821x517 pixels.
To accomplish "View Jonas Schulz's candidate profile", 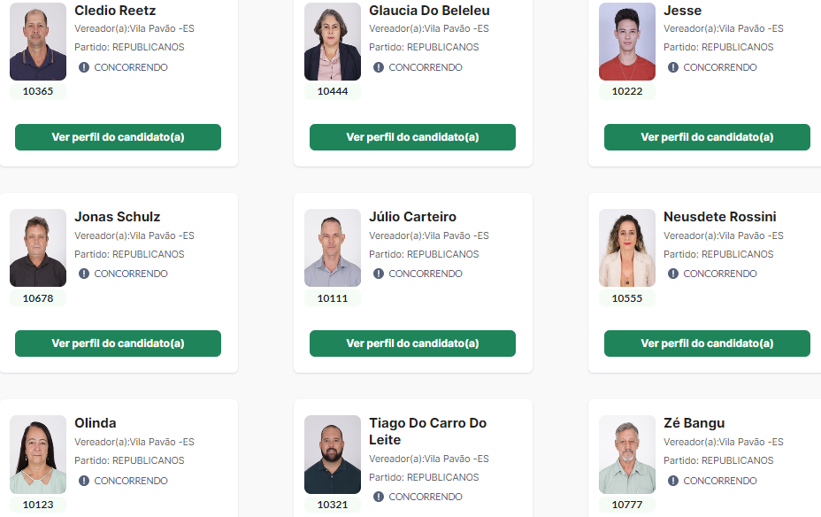I will click(x=118, y=343).
